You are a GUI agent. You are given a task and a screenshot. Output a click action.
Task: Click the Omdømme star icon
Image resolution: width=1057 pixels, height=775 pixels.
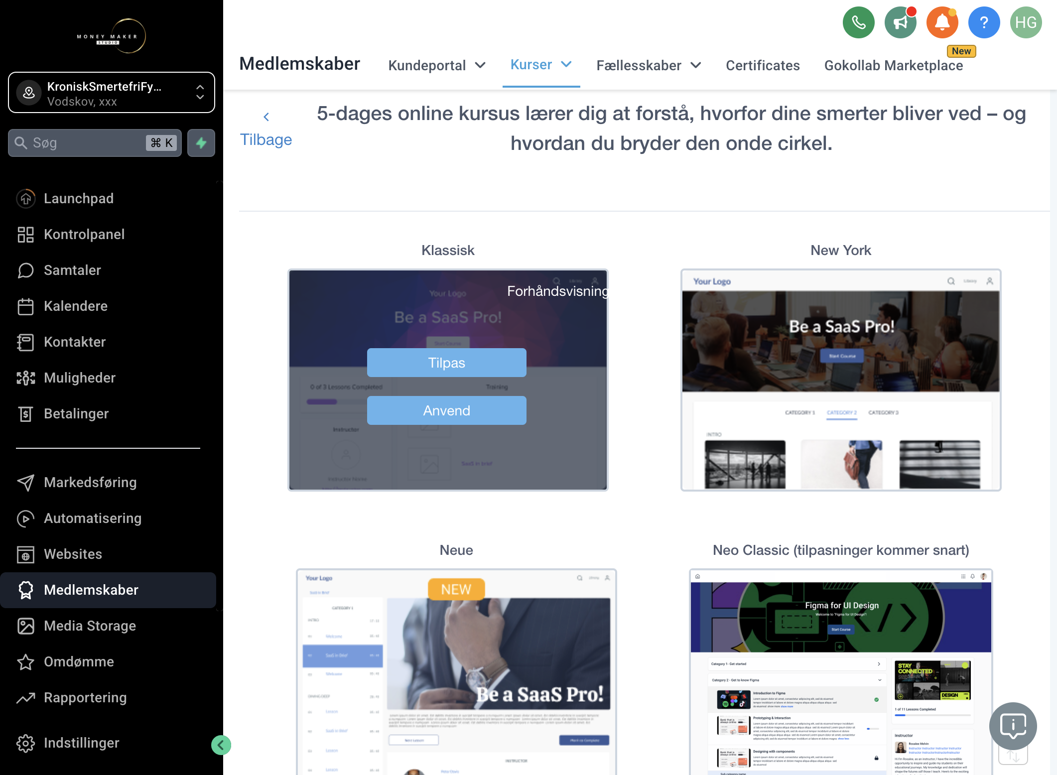25,661
